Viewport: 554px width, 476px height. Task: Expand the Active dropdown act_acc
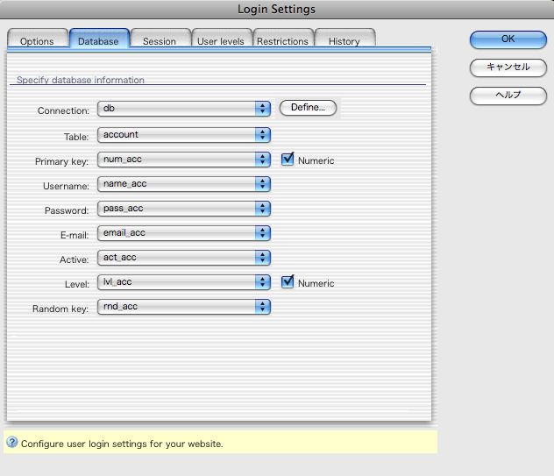(183, 258)
